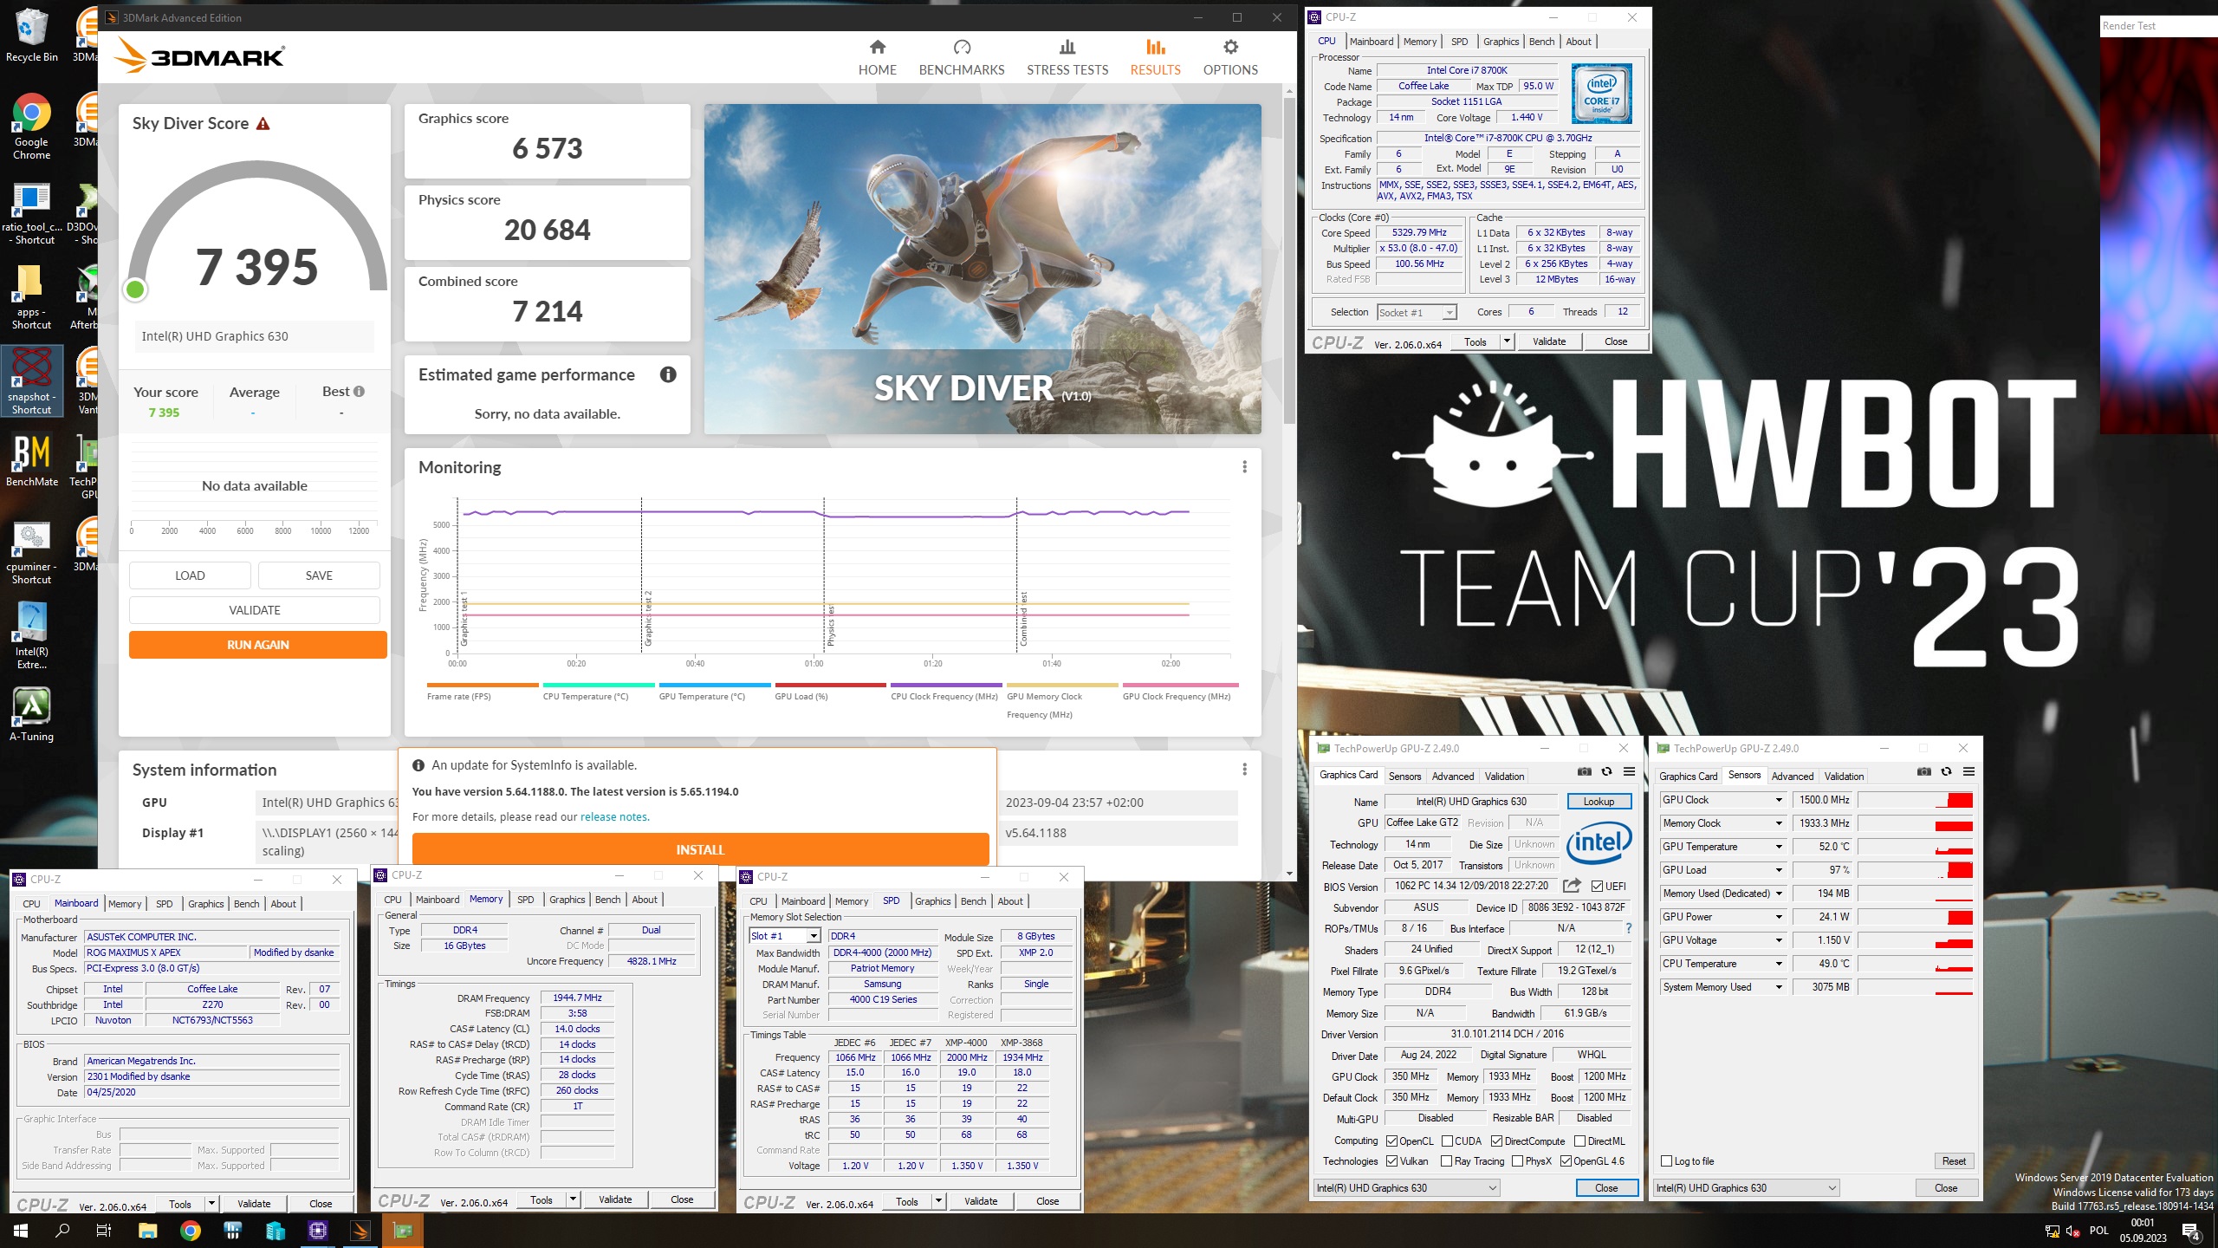Open the HOME icon in 3DMark
Screen dimensions: 2218x1248
pyautogui.click(x=877, y=48)
